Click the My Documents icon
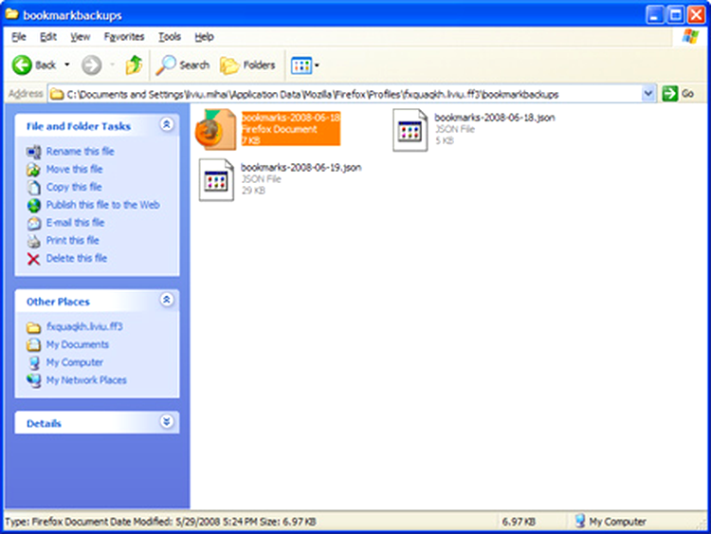The width and height of the screenshot is (711, 534). point(33,345)
